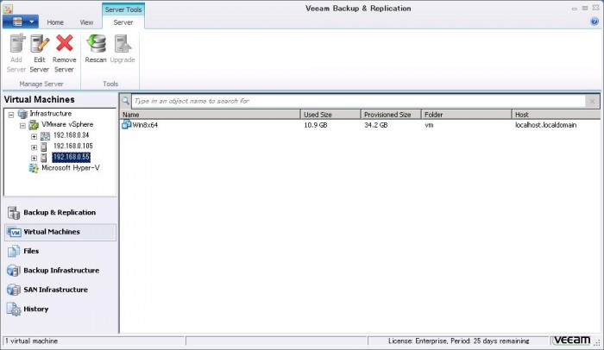Open the Backup & Replication pane
The image size is (604, 350).
click(x=59, y=212)
